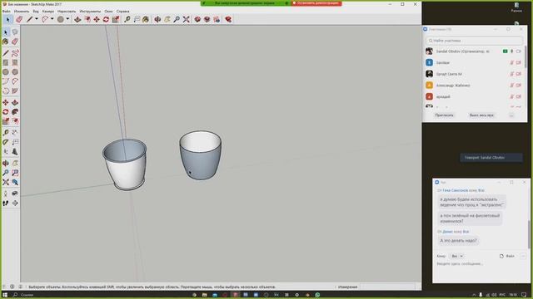This screenshot has width=533, height=299.
Task: Open the Help menu (Справка)
Action: [122, 11]
